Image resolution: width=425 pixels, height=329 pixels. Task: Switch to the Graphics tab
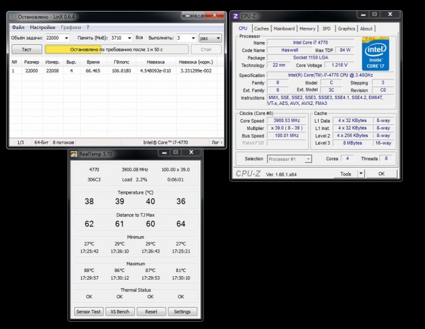pos(347,29)
